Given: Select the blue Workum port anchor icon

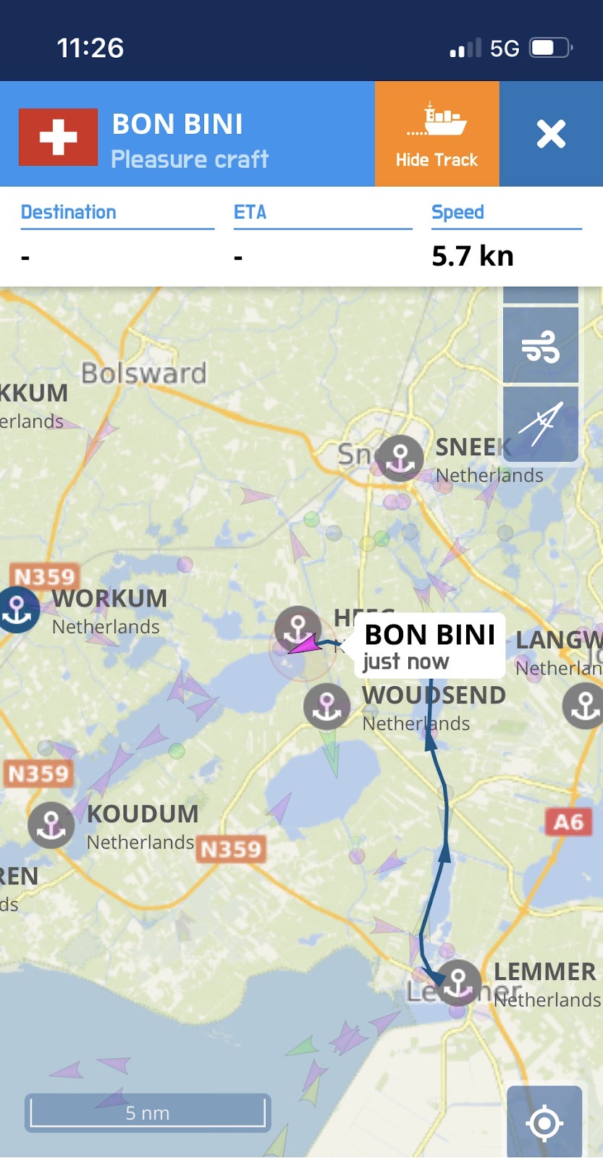Looking at the screenshot, I should click(17, 610).
